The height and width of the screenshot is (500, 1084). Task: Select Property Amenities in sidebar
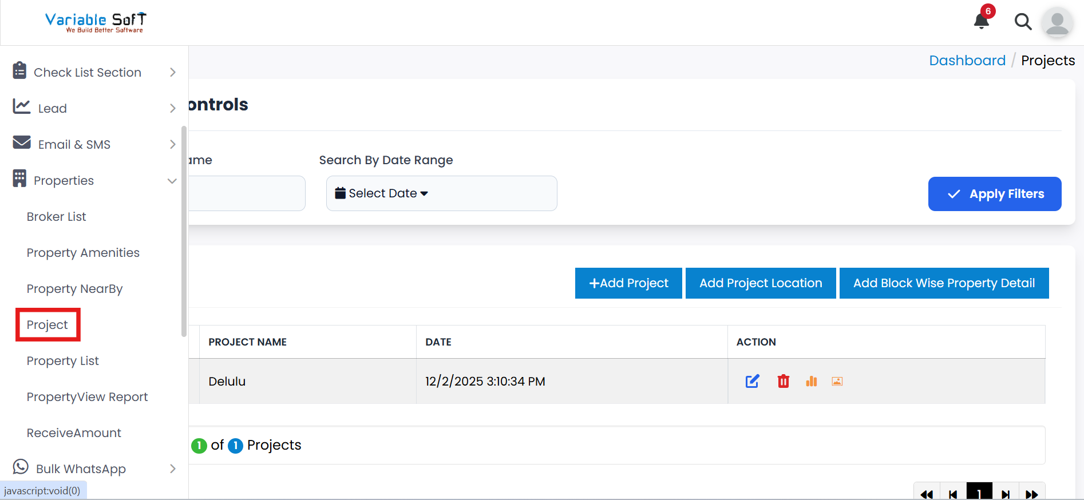click(x=83, y=253)
